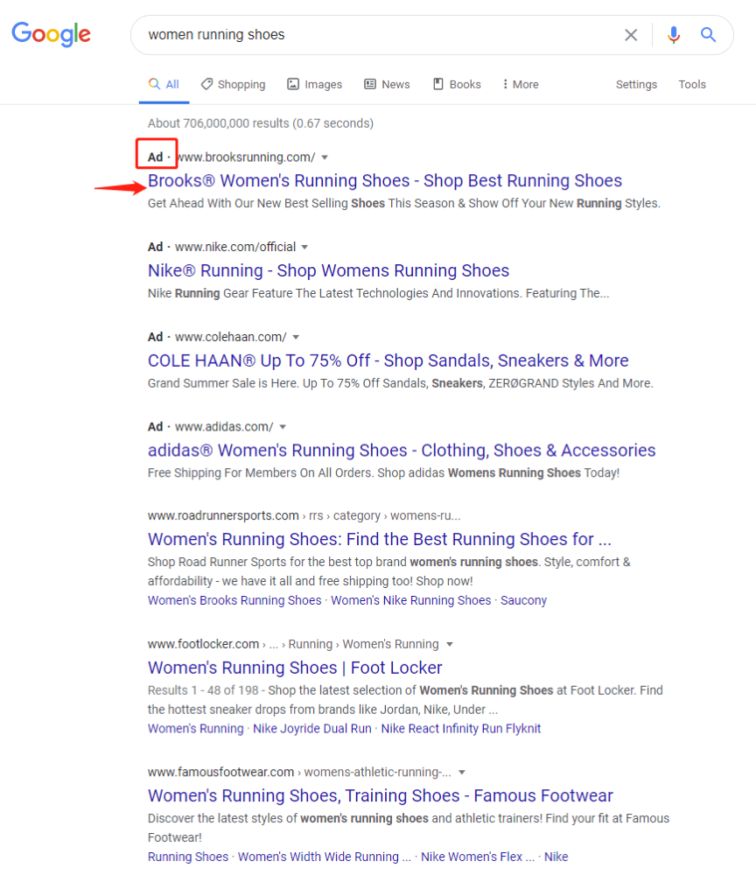Viewport: 756px width, 882px height.
Task: Clear the search box with the X icon
Action: pyautogui.click(x=631, y=35)
